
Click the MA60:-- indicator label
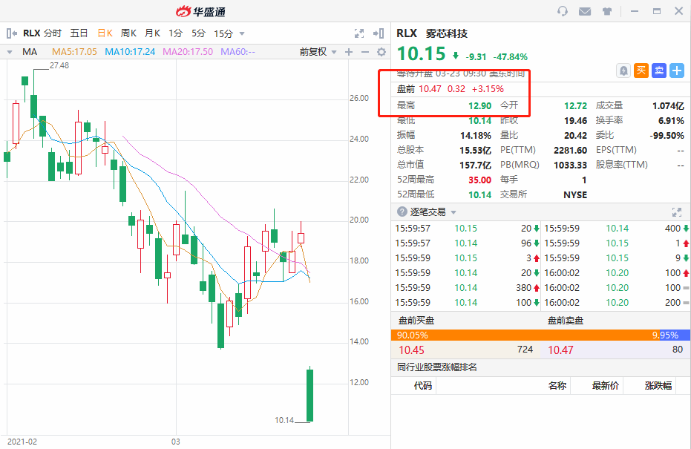(238, 52)
